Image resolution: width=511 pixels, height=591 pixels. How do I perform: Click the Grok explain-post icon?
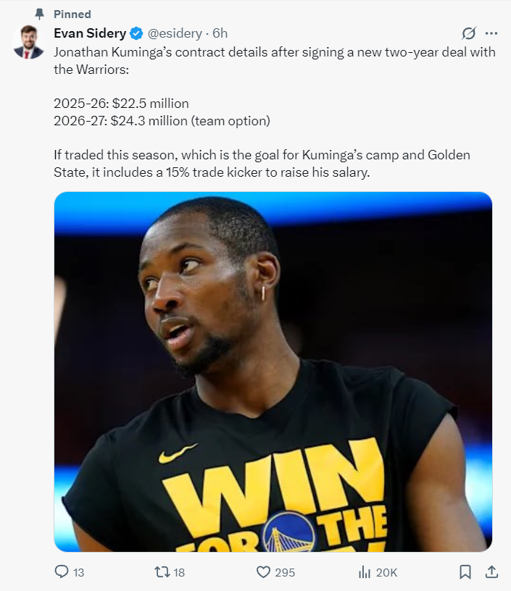click(x=469, y=33)
